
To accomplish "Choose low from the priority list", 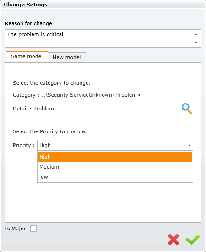I will (115, 177).
